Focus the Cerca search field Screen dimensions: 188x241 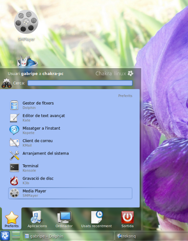[80, 83]
